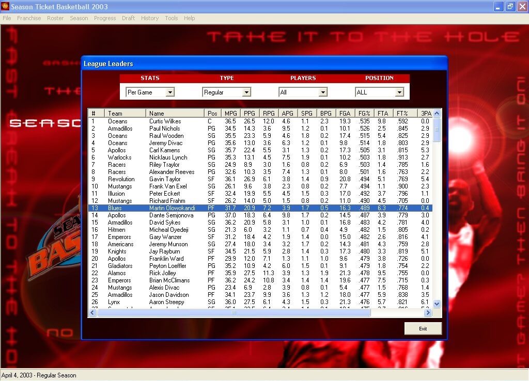Click the vertical scrollbar down arrow
The image size is (529, 381).
437,304
